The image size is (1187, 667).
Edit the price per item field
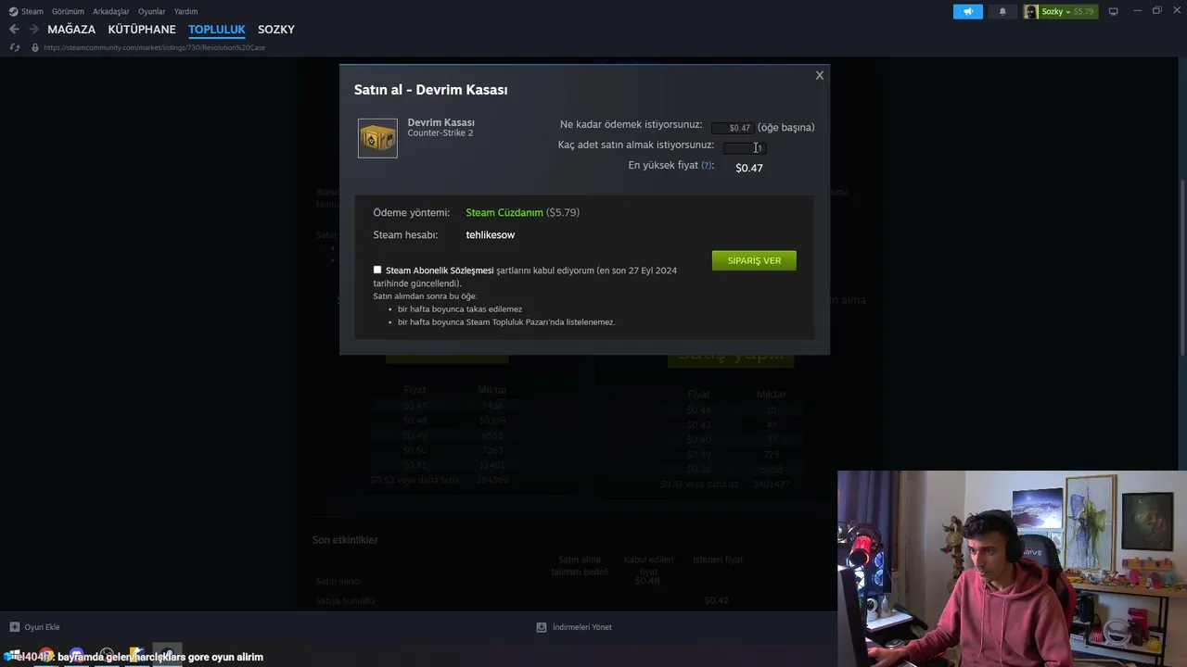(733, 128)
